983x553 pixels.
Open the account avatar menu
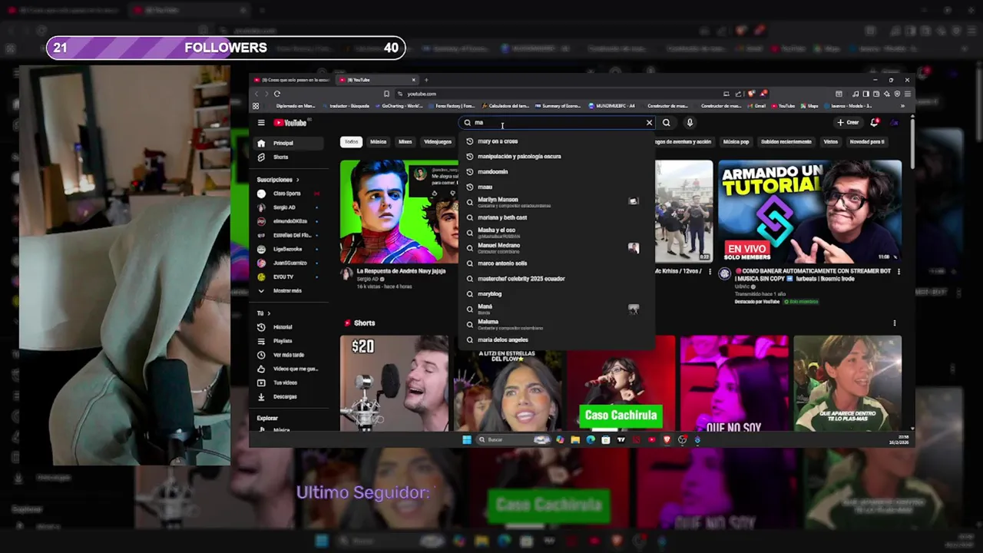point(894,123)
